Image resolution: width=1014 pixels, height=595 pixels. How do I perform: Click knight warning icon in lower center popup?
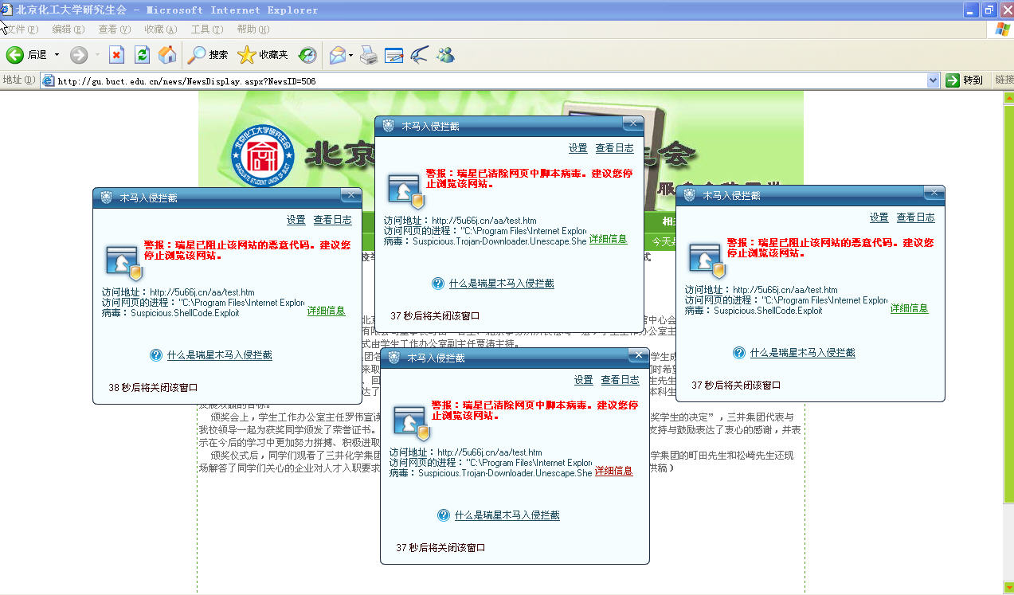pyautogui.click(x=411, y=422)
